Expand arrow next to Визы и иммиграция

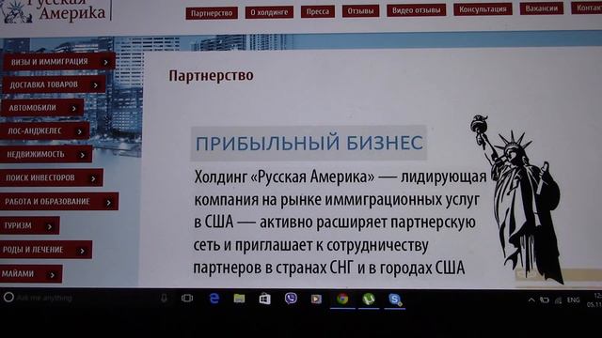(105, 62)
